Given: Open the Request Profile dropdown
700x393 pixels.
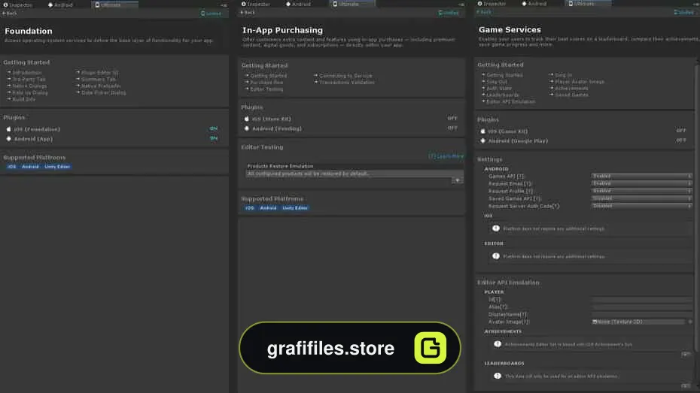Looking at the screenshot, I should click(642, 191).
